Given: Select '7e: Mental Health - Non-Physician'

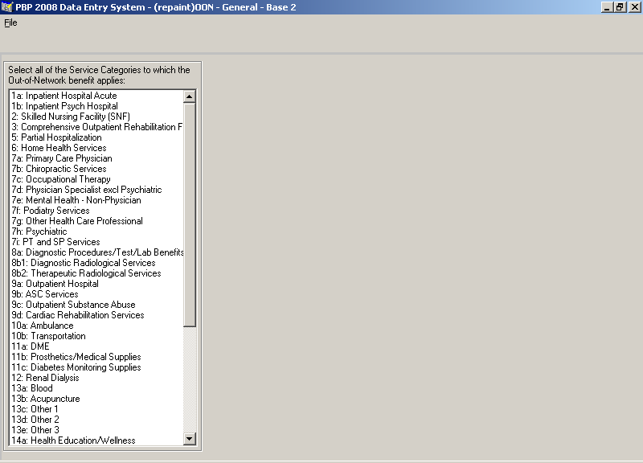Looking at the screenshot, I should 96,200.
